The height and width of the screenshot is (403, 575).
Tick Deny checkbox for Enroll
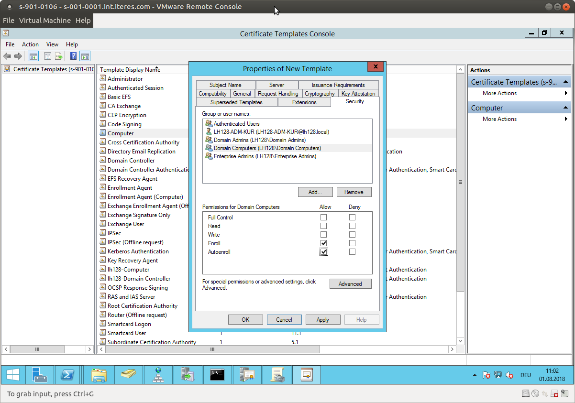353,243
